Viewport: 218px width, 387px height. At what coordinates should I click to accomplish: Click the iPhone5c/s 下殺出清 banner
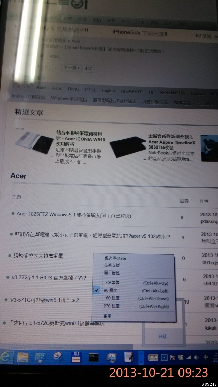pyautogui.click(x=140, y=32)
